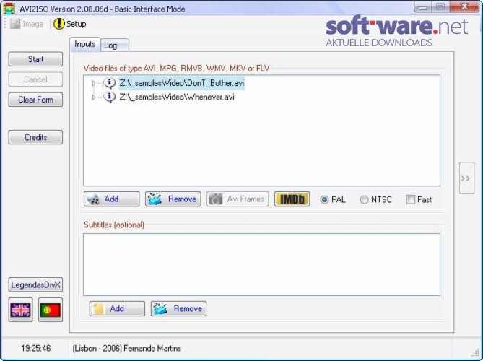Screen dimensions: 483x361
Task: Maximize the AVI2ISO window
Action: click(440, 6)
